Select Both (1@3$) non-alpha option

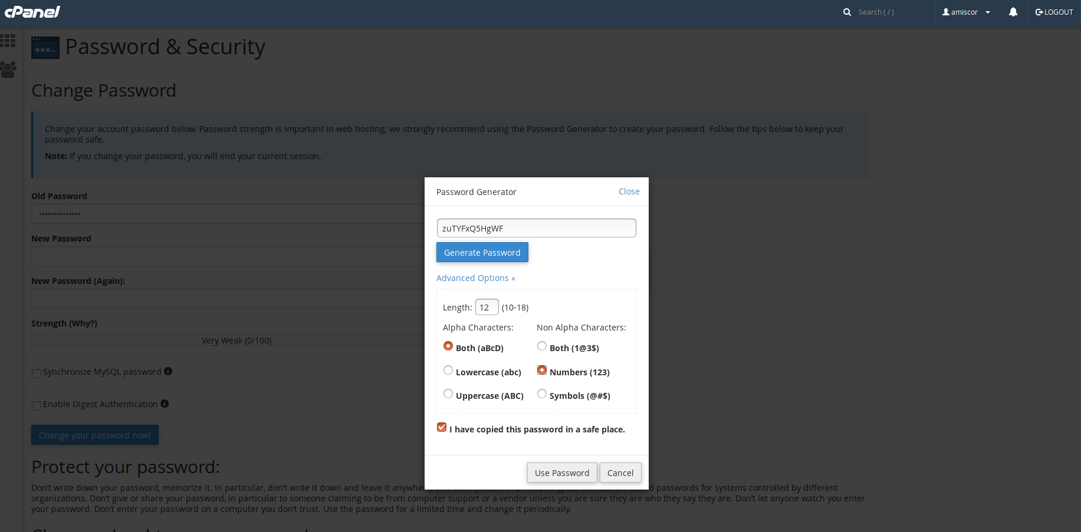(x=542, y=346)
